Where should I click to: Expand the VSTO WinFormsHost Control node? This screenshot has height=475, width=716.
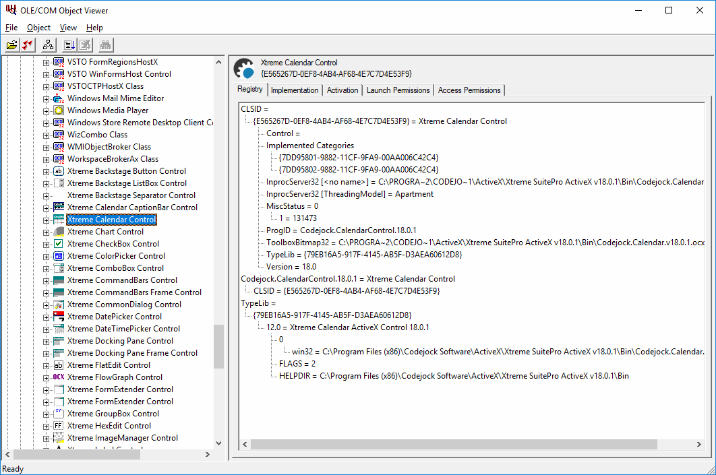pyautogui.click(x=46, y=74)
